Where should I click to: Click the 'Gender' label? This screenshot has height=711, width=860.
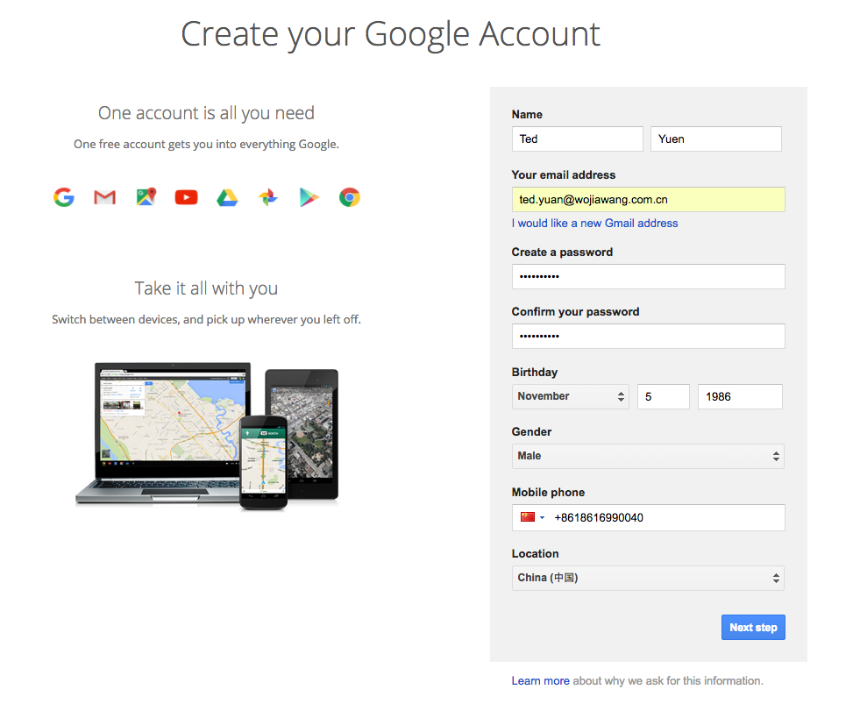(x=531, y=431)
